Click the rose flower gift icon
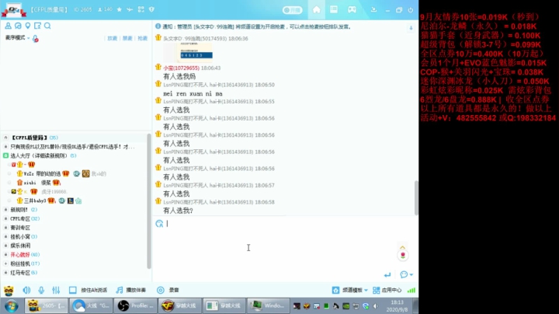Screen dimensions: 559x314 point(403,256)
